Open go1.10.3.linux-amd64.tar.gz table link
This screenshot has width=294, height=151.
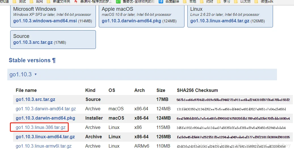pyautogui.click(x=45, y=137)
